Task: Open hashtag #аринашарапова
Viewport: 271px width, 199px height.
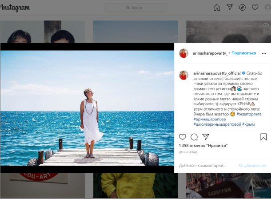Action: (210, 119)
